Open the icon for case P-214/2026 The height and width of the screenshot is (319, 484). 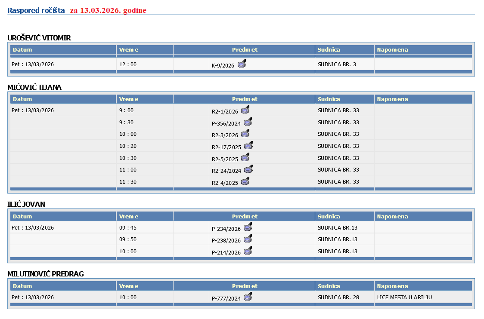tap(248, 251)
